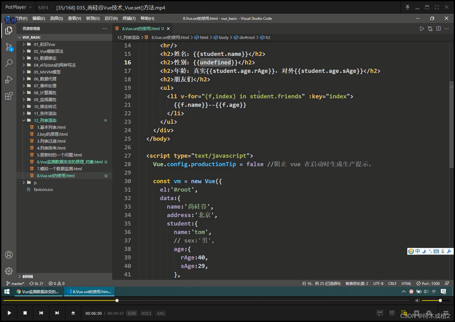
Task: Open the Accounts menu icon
Action: (9, 255)
